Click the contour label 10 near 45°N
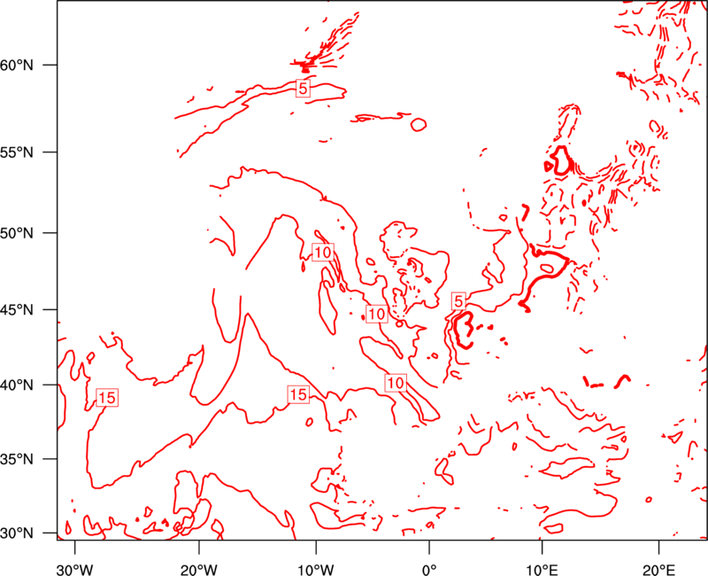708x576 pixels. click(x=377, y=314)
